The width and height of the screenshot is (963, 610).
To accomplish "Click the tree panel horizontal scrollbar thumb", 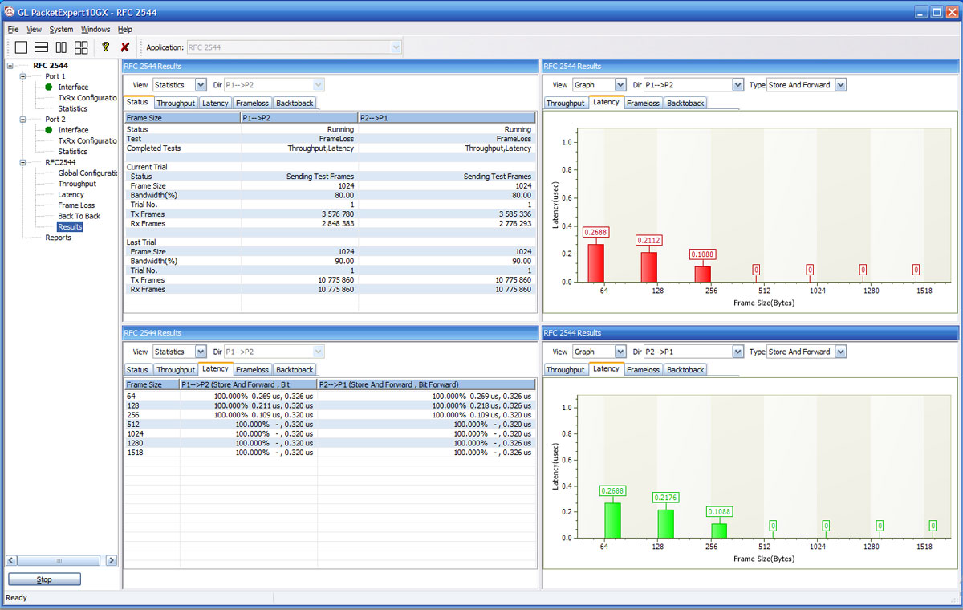I will click(x=59, y=561).
